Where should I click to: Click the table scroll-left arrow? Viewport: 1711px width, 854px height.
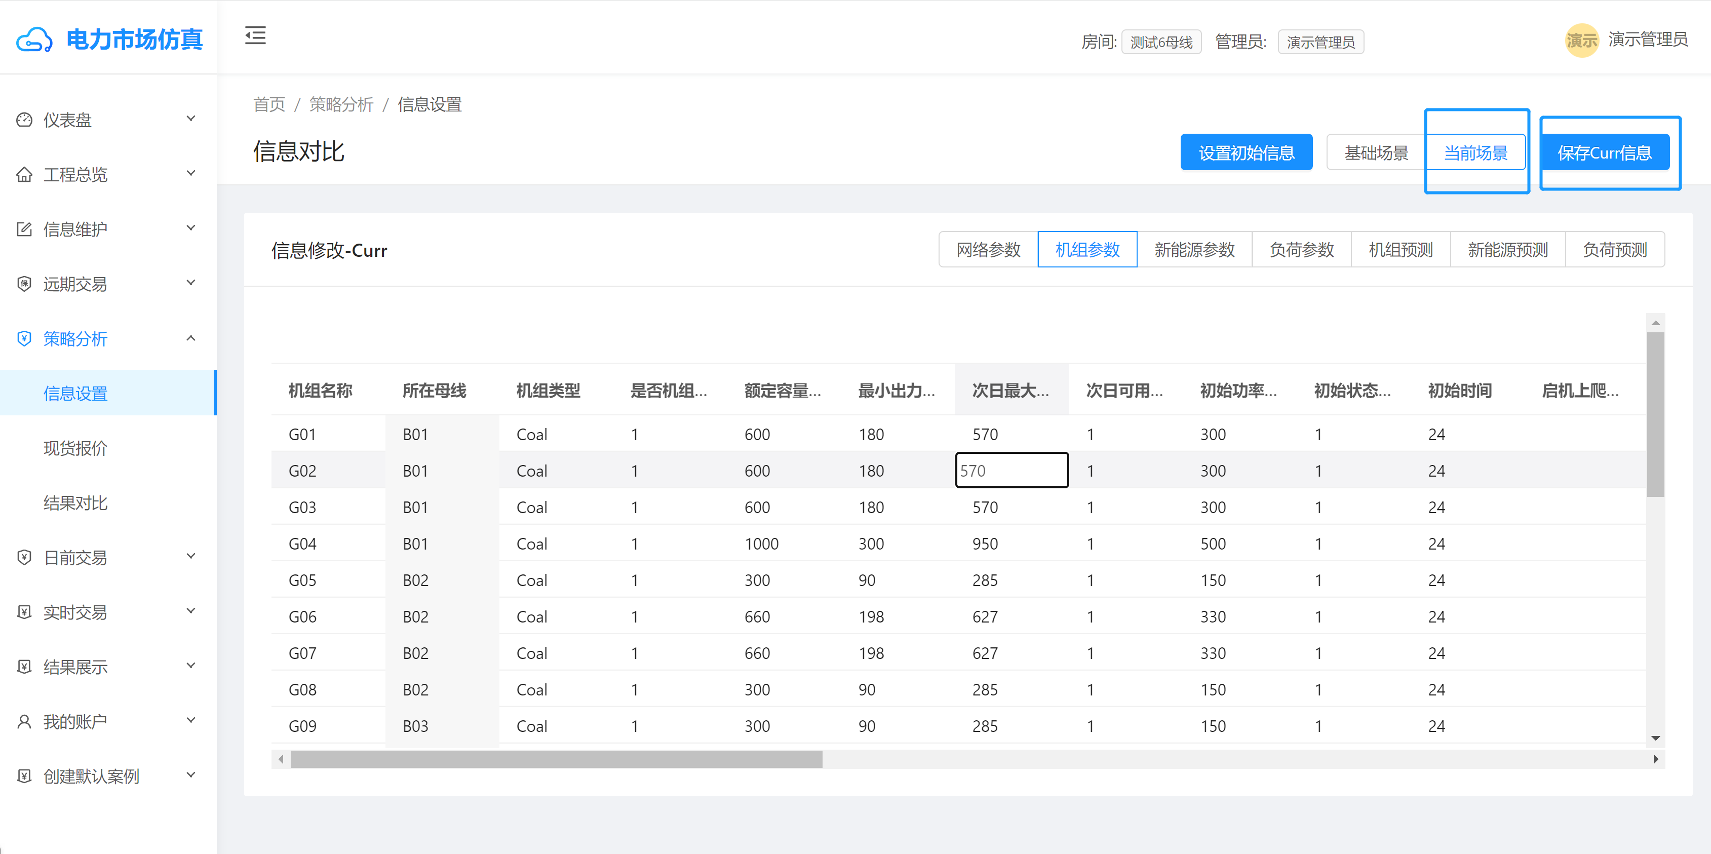[x=281, y=759]
